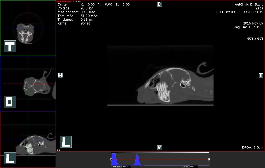Click the D orientation badge in the dorsal thumbnail
Viewport: 265px width, 168px height.
point(10,102)
